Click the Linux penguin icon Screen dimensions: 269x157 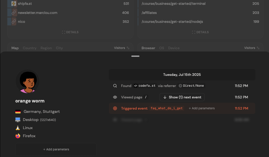pos(17,128)
